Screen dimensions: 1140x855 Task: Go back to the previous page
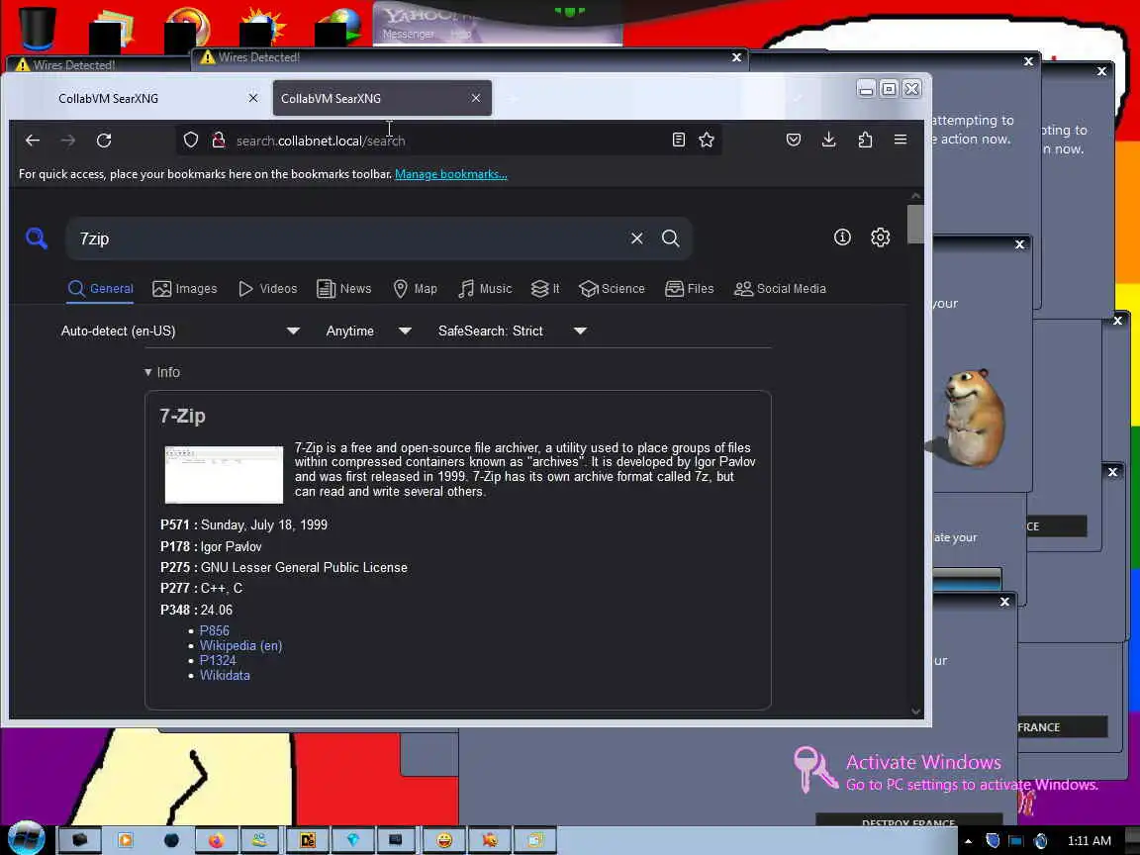pyautogui.click(x=33, y=141)
